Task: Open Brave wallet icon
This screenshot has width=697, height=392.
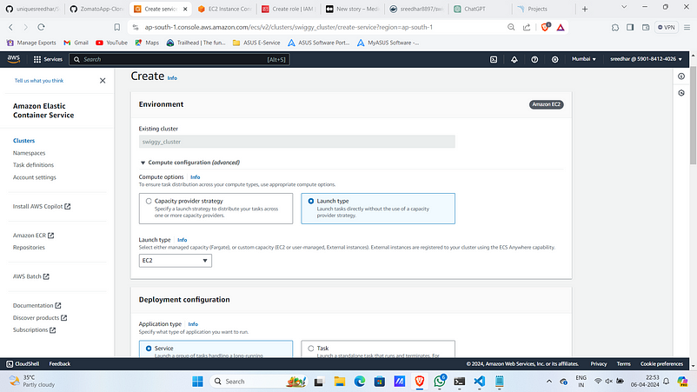Action: pyautogui.click(x=646, y=27)
